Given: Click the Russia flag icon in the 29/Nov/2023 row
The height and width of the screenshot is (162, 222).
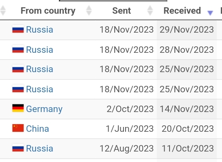Looking at the screenshot, I should [x=18, y=29].
